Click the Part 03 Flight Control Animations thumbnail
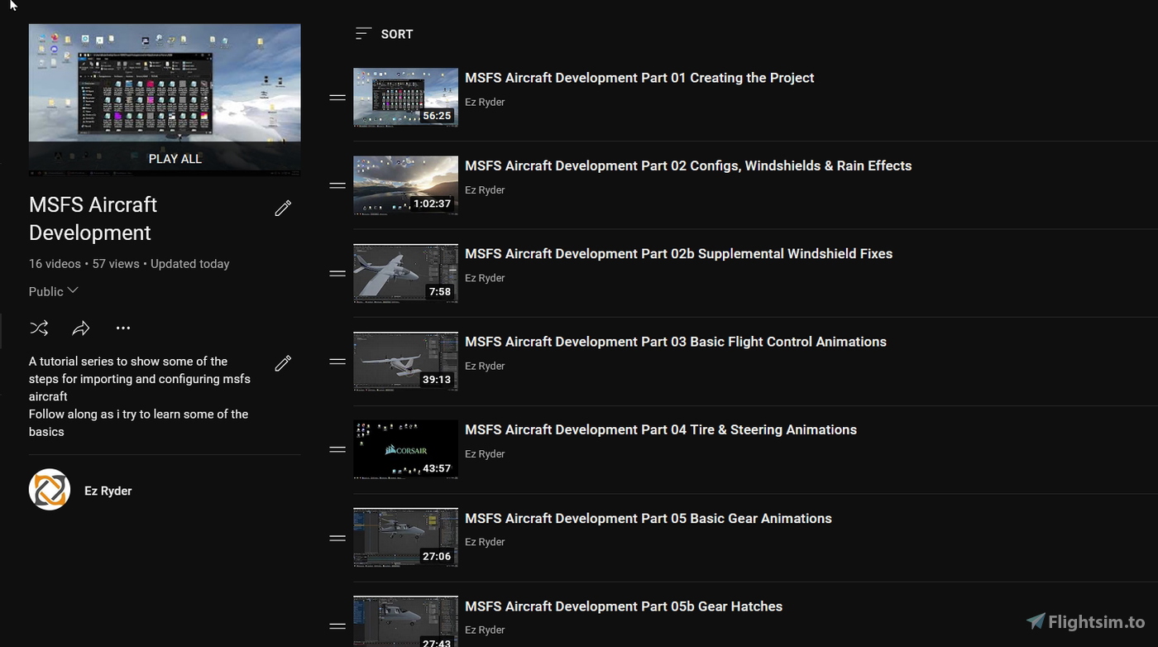This screenshot has height=647, width=1158. coord(405,361)
